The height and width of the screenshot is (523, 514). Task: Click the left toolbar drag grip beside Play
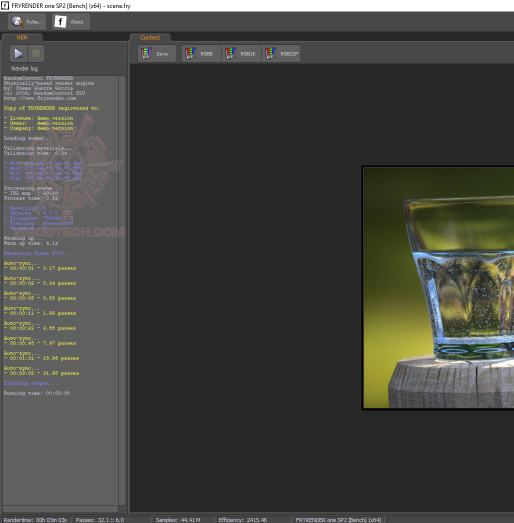5,53
